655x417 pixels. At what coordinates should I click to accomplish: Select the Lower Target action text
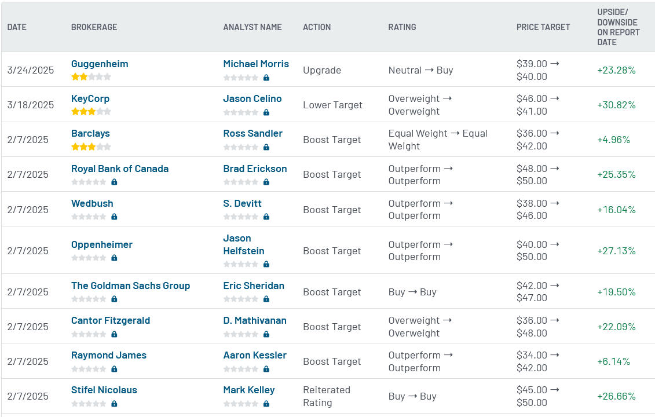click(x=332, y=105)
